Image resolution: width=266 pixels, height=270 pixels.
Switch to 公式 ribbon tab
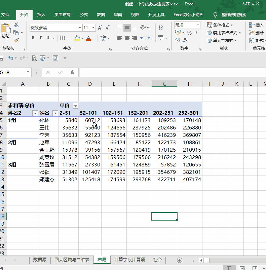pos(84,15)
